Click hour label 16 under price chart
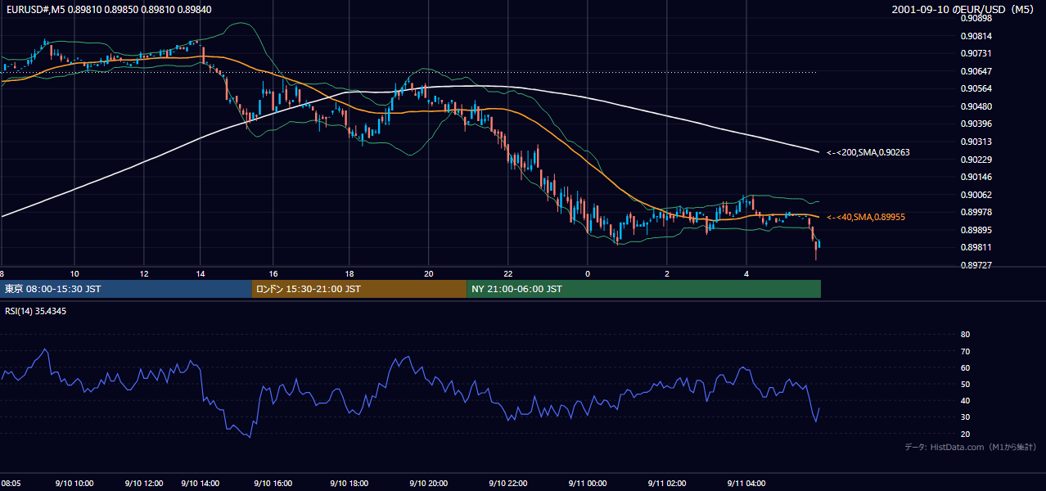1046x491 pixels. (x=273, y=273)
